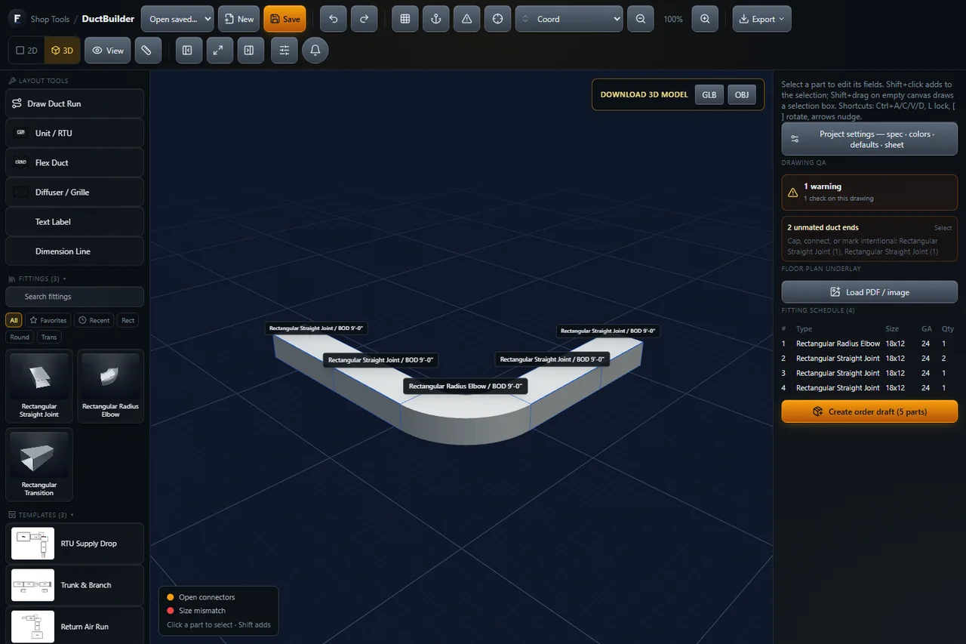Collapse the right panel icon
966x644 pixels.
249,51
